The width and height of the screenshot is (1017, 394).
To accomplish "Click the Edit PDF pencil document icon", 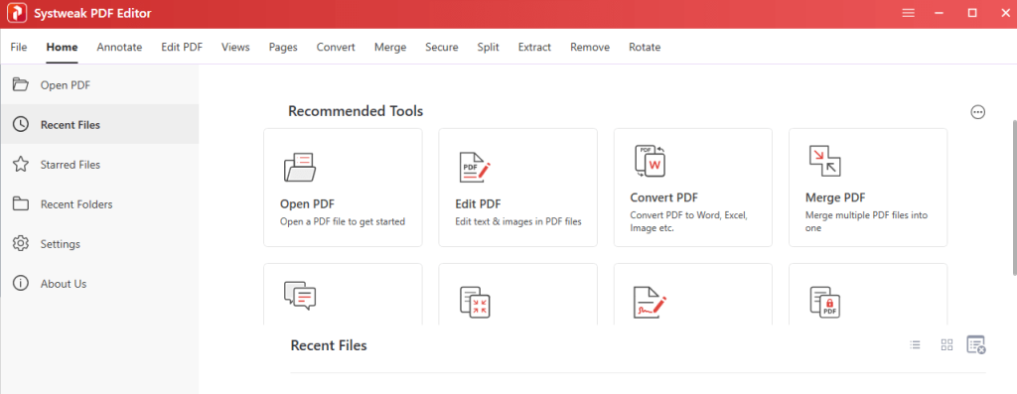I will tap(475, 167).
